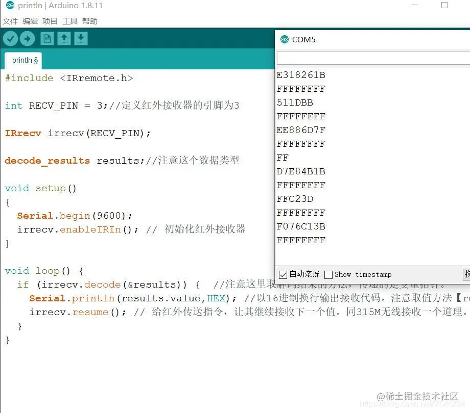Click the F076C13B serial output line
The image size is (470, 413).
point(300,226)
